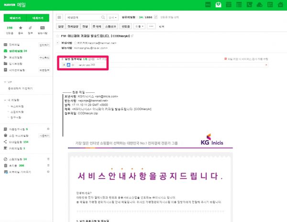Click the KG Inicis logo in mail
The width and height of the screenshot is (287, 222).
coord(212,139)
